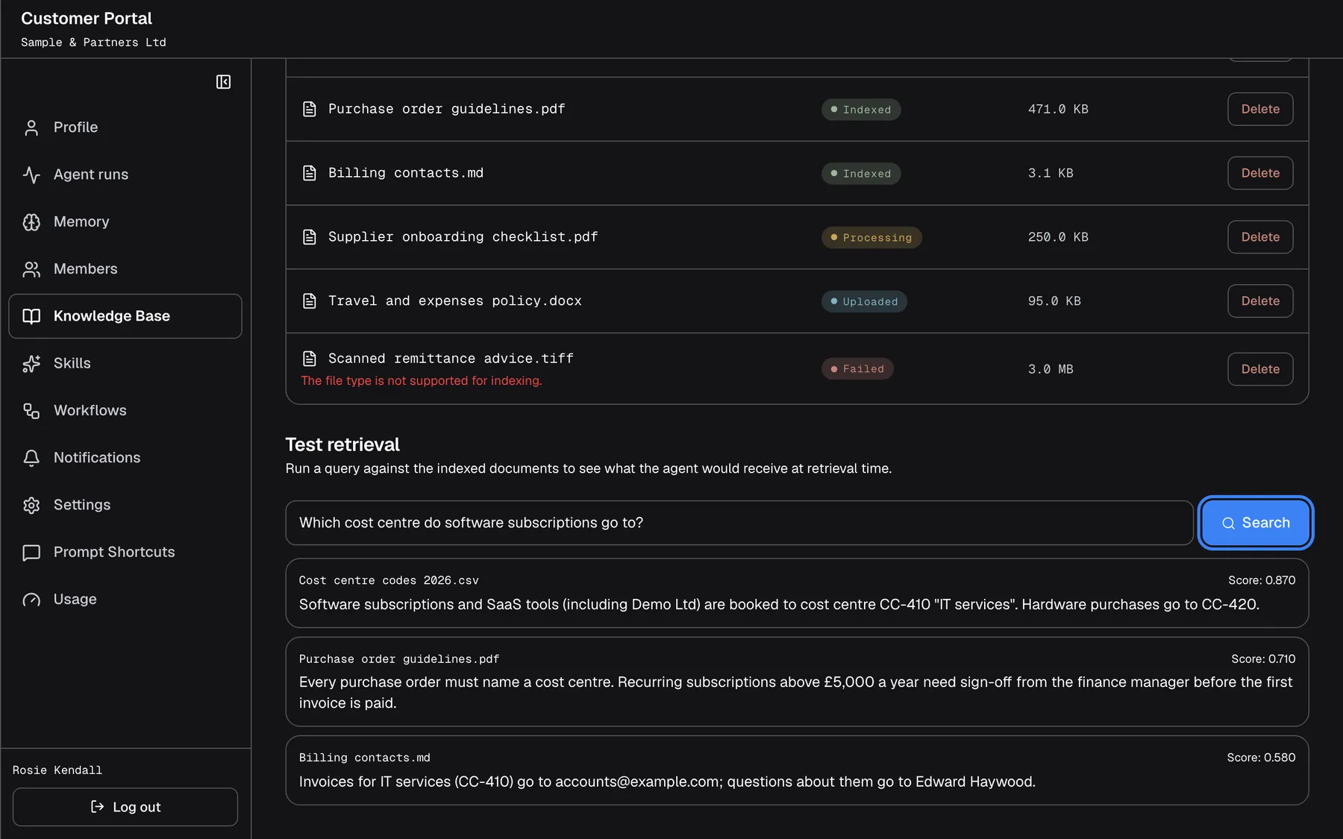Run the retrieval Search
The height and width of the screenshot is (839, 1343).
[1256, 523]
